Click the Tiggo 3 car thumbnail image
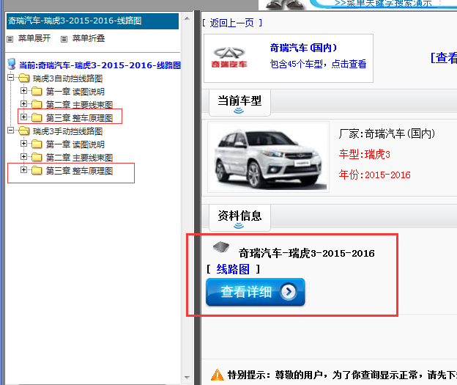This screenshot has width=457, height=385. coord(269,157)
